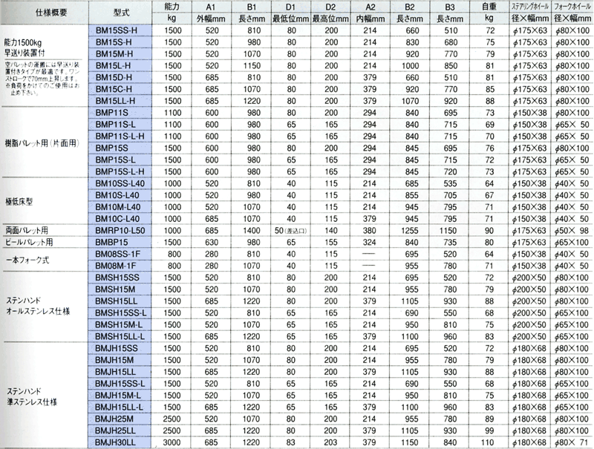The height and width of the screenshot is (449, 594).
Task: Select model BM15SS-H cell
Action: click(x=120, y=30)
